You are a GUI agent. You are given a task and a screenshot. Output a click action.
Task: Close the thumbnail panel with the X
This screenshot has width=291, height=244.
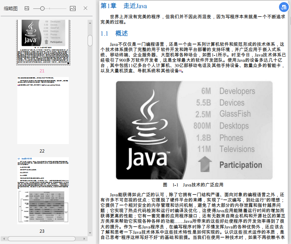point(85,8)
